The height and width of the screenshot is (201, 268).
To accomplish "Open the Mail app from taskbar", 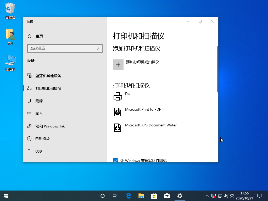I will (x=167, y=196).
